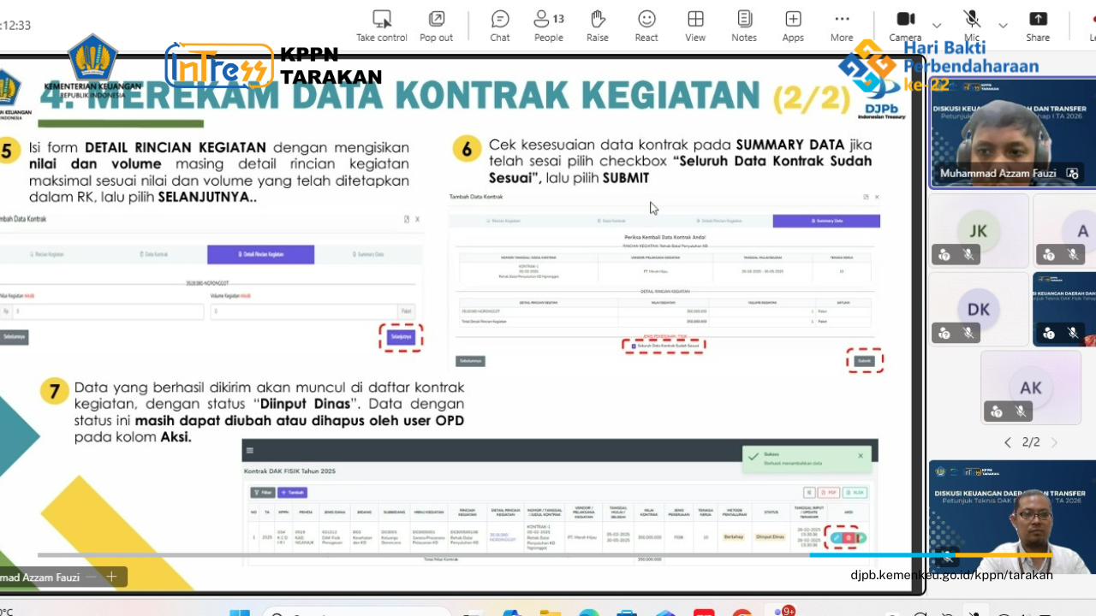Open the React emoji picker
The image size is (1096, 616).
646,26
